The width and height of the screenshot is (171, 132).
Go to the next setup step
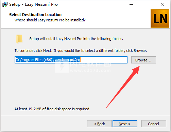(x=125, y=124)
